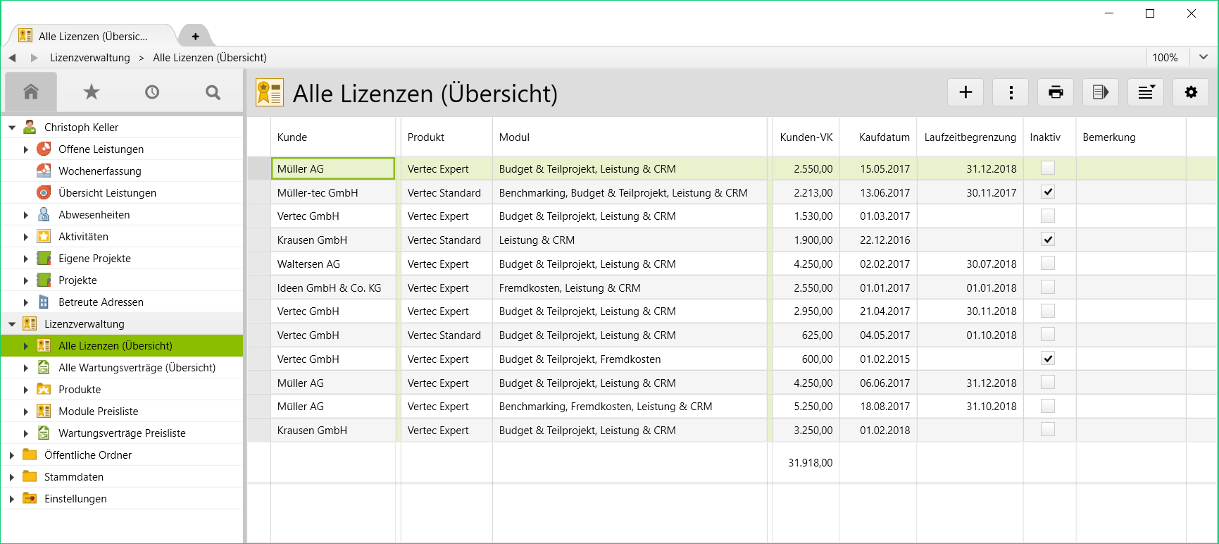Image resolution: width=1219 pixels, height=544 pixels.
Task: Click the Wartungsverträge Preisliste tree icon
Action: [x=44, y=433]
